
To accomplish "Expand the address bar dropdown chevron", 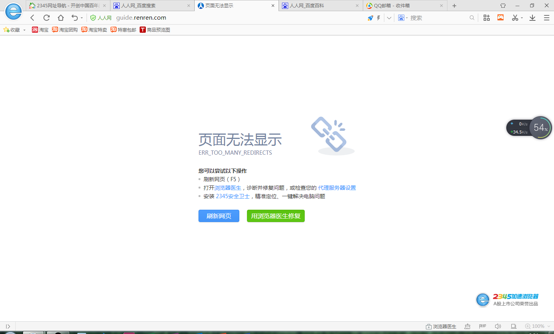I will (389, 18).
